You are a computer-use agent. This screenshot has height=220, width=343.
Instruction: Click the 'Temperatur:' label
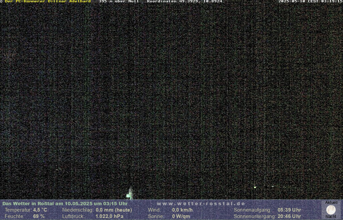pos(18,210)
